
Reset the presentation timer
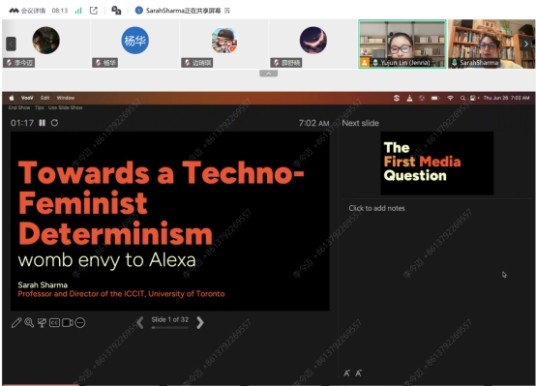tap(54, 123)
